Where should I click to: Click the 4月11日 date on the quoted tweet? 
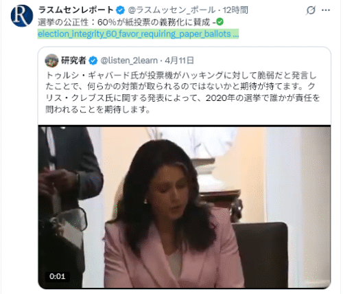179,60
